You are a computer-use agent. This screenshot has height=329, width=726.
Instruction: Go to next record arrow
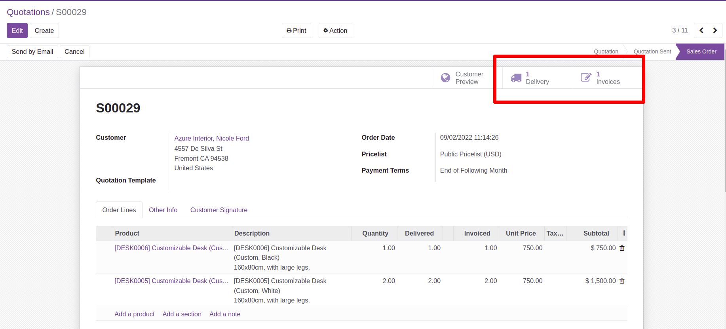click(715, 30)
